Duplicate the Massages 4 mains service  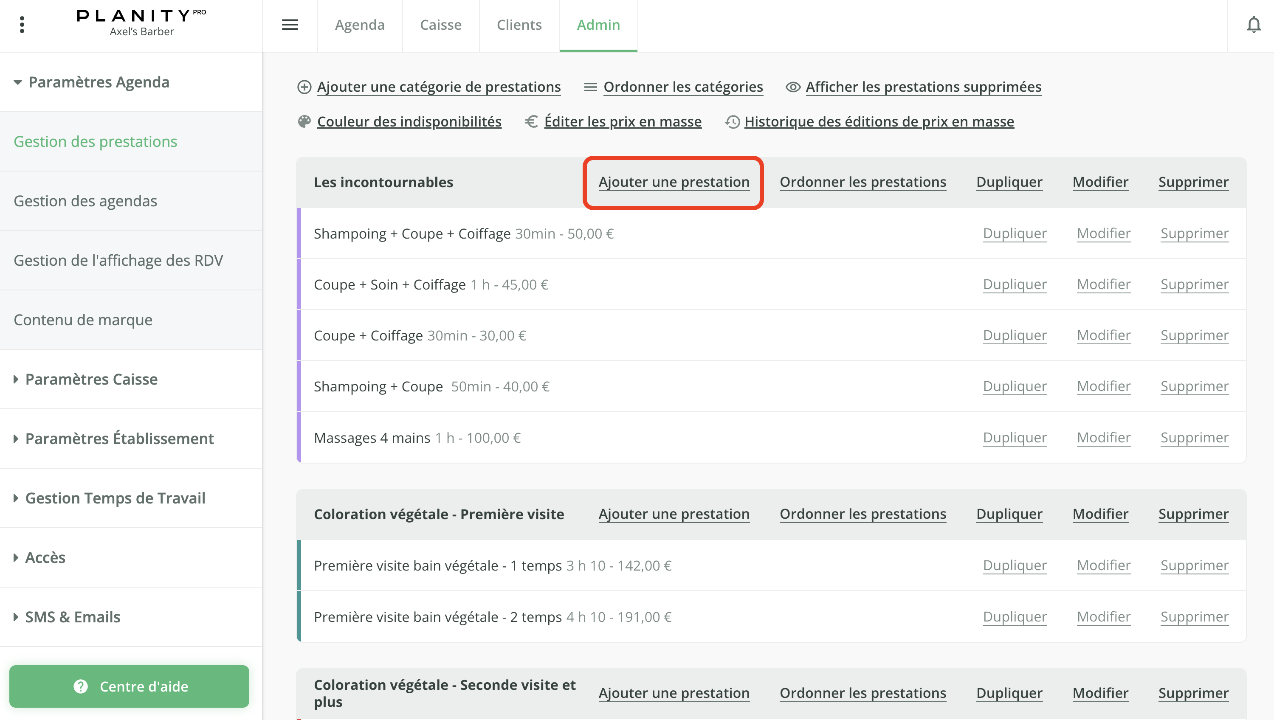[1015, 437]
